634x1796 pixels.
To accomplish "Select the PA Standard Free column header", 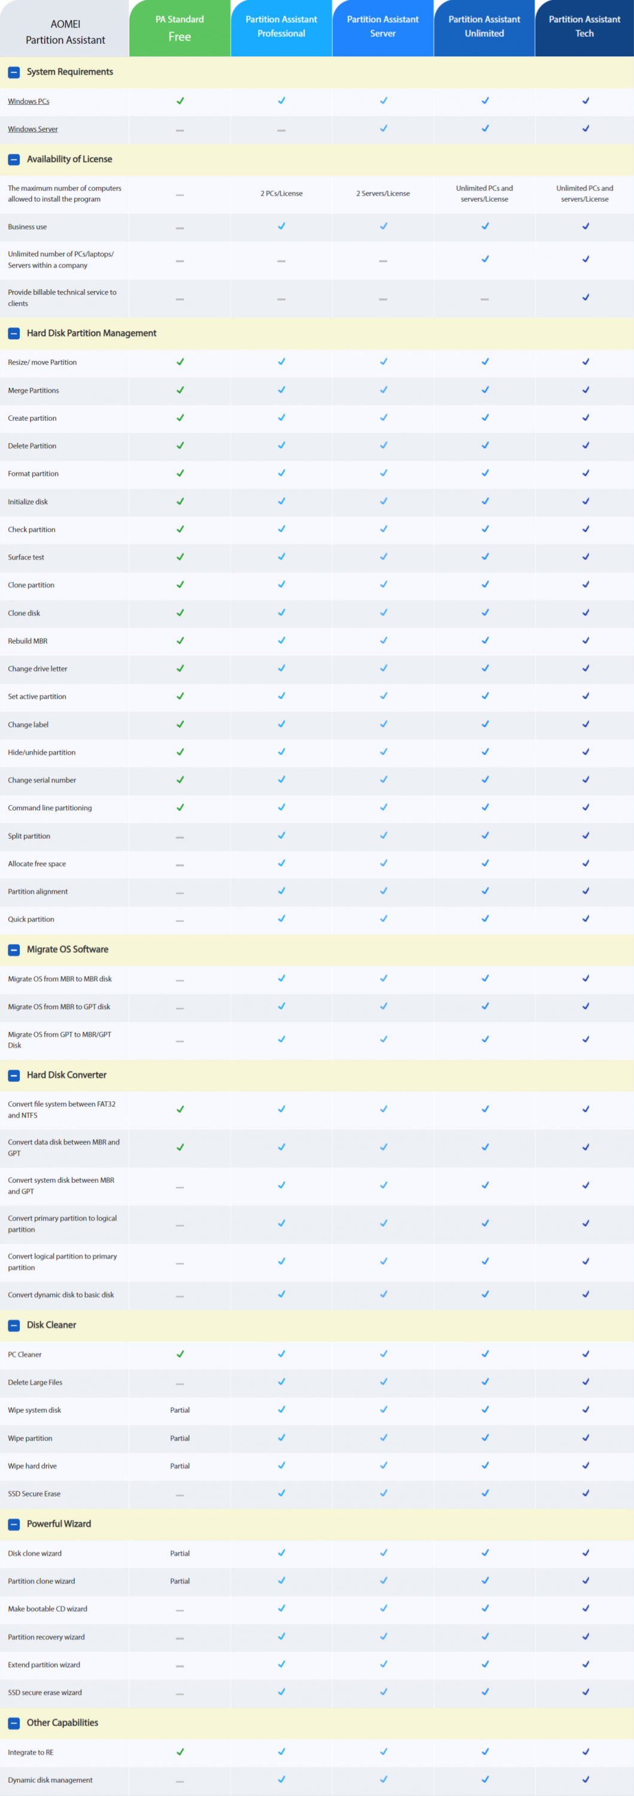I will (x=179, y=28).
